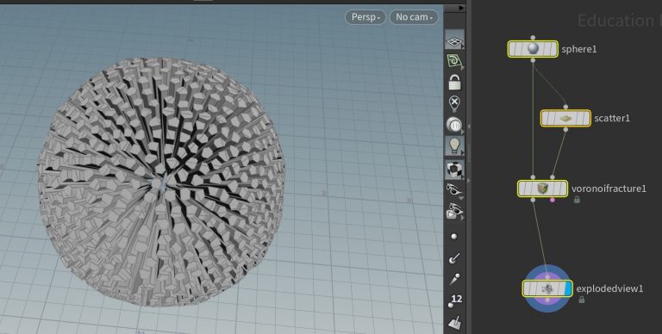Click the display number 12 icon
Viewport: 662px width, 334px height.
pos(455,300)
